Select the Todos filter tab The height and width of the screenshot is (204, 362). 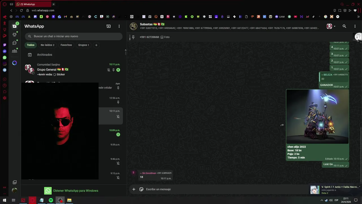[31, 45]
